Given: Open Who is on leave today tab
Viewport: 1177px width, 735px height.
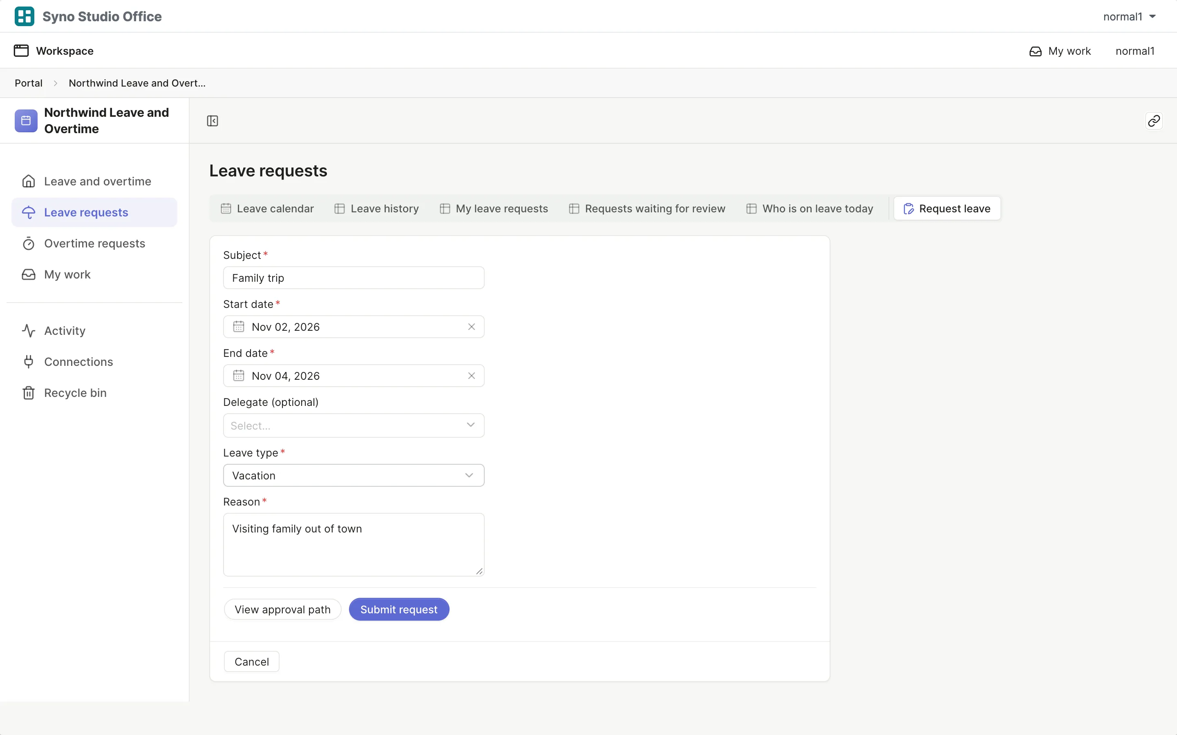Looking at the screenshot, I should click(809, 209).
